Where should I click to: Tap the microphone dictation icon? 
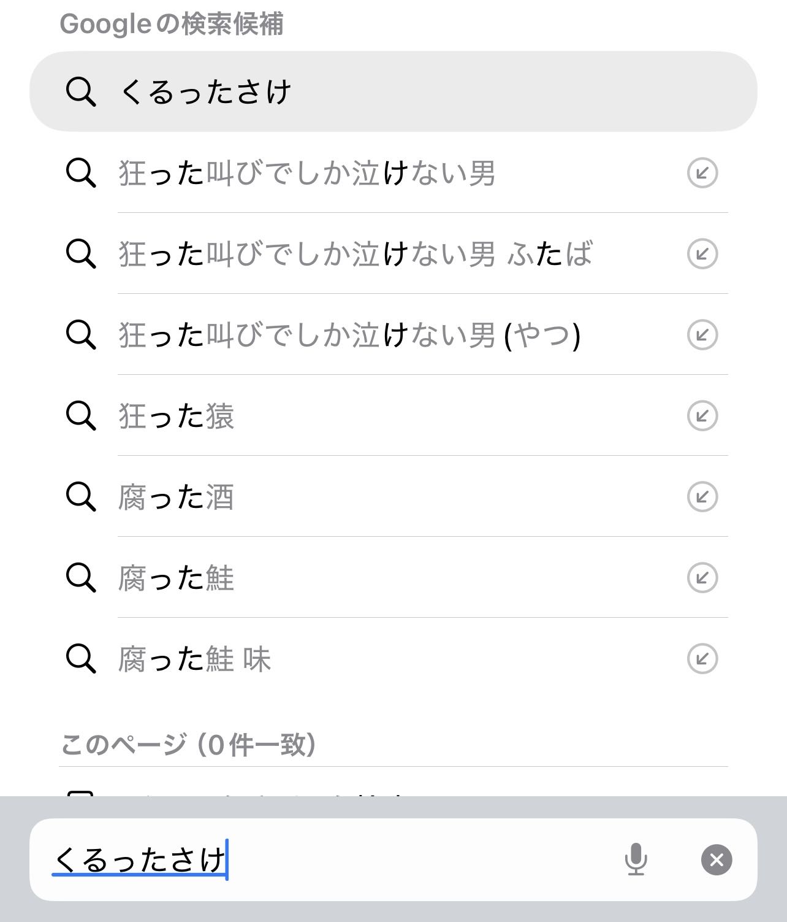636,859
